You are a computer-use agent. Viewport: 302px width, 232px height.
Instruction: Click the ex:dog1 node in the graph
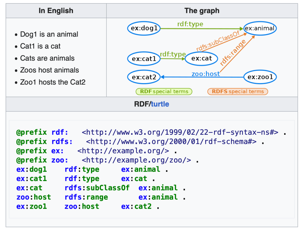click(144, 29)
